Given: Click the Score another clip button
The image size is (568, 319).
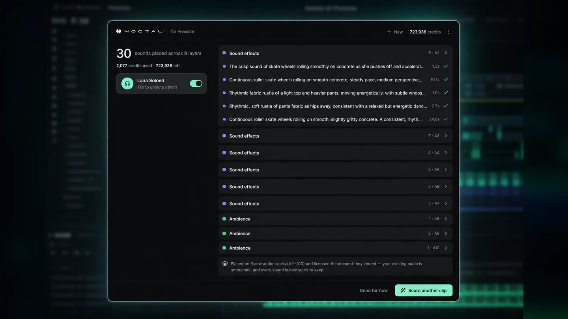Looking at the screenshot, I should (x=424, y=291).
